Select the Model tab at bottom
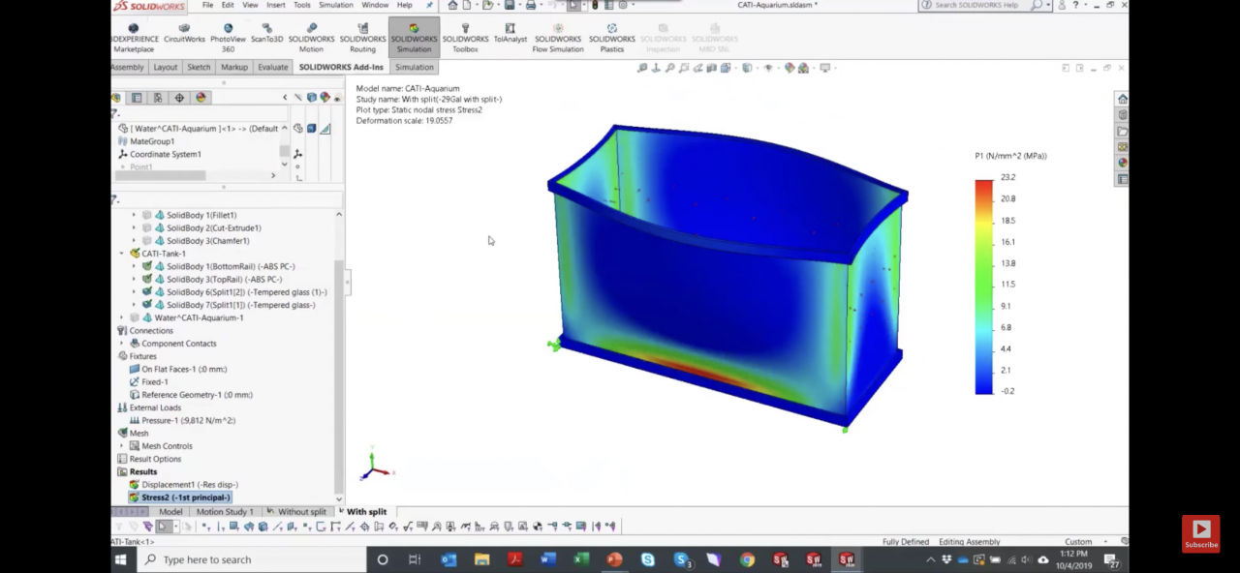Image resolution: width=1240 pixels, height=573 pixels. 170,511
